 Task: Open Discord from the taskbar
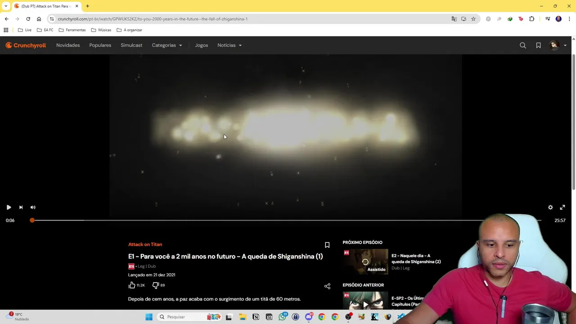309,317
